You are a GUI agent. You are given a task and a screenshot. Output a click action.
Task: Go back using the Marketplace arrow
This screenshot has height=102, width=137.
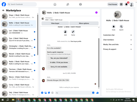[x=3, y=10]
